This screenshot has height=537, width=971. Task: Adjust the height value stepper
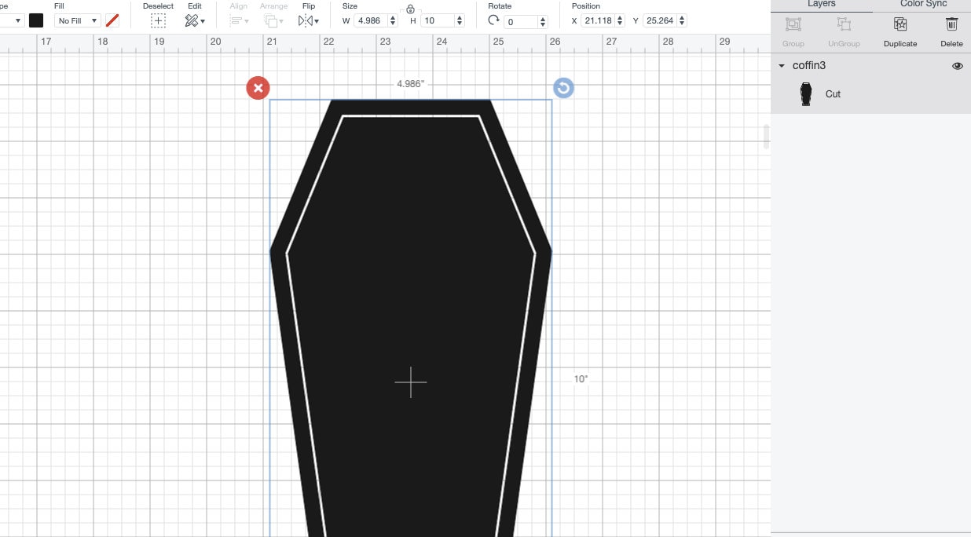coord(461,21)
